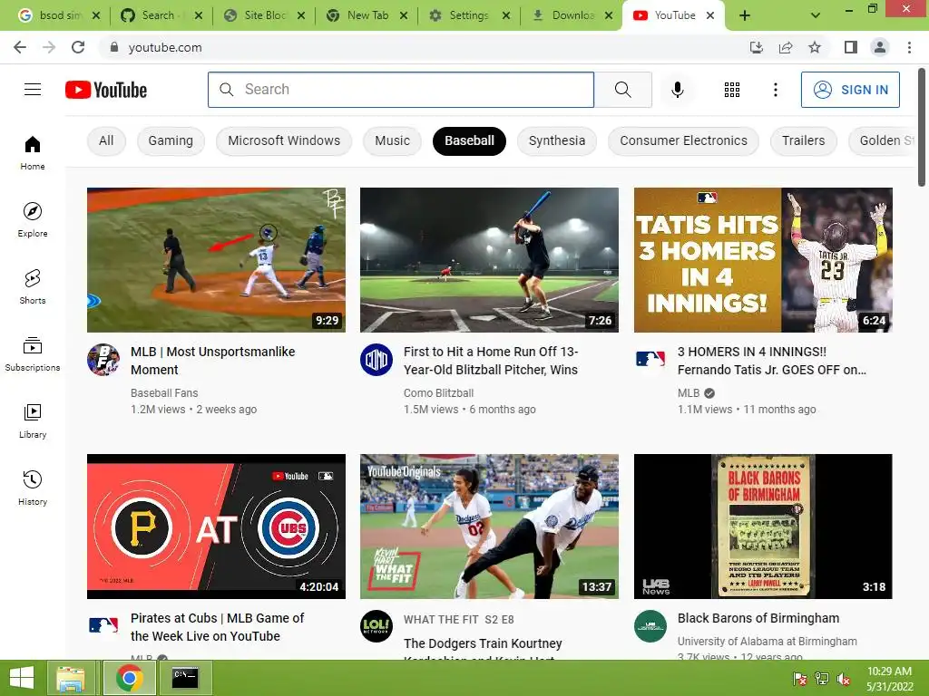Open Explore in the sidebar
Viewport: 929px width, 696px height.
(x=33, y=219)
